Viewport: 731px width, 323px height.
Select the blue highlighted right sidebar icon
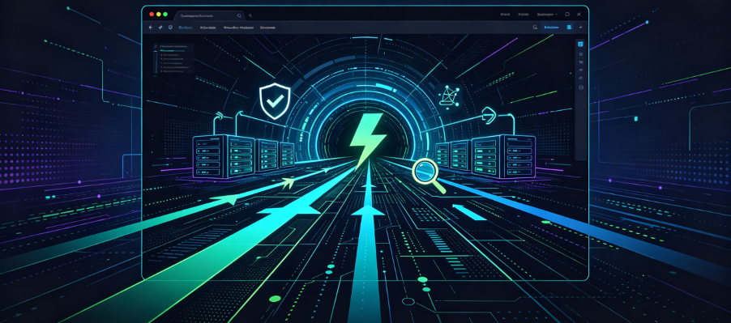(x=580, y=45)
